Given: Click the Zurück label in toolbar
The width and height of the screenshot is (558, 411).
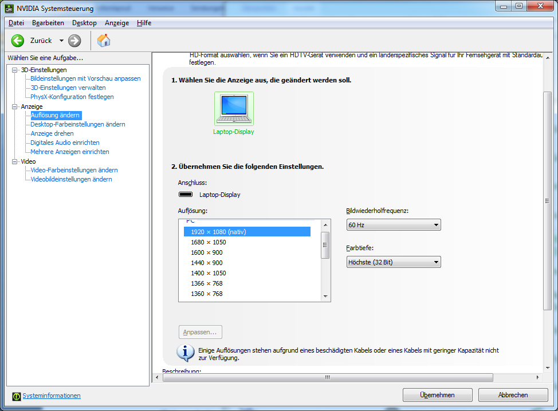Looking at the screenshot, I should pos(41,41).
